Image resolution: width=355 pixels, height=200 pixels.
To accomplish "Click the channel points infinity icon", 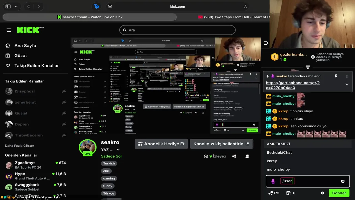I will click(273, 193).
